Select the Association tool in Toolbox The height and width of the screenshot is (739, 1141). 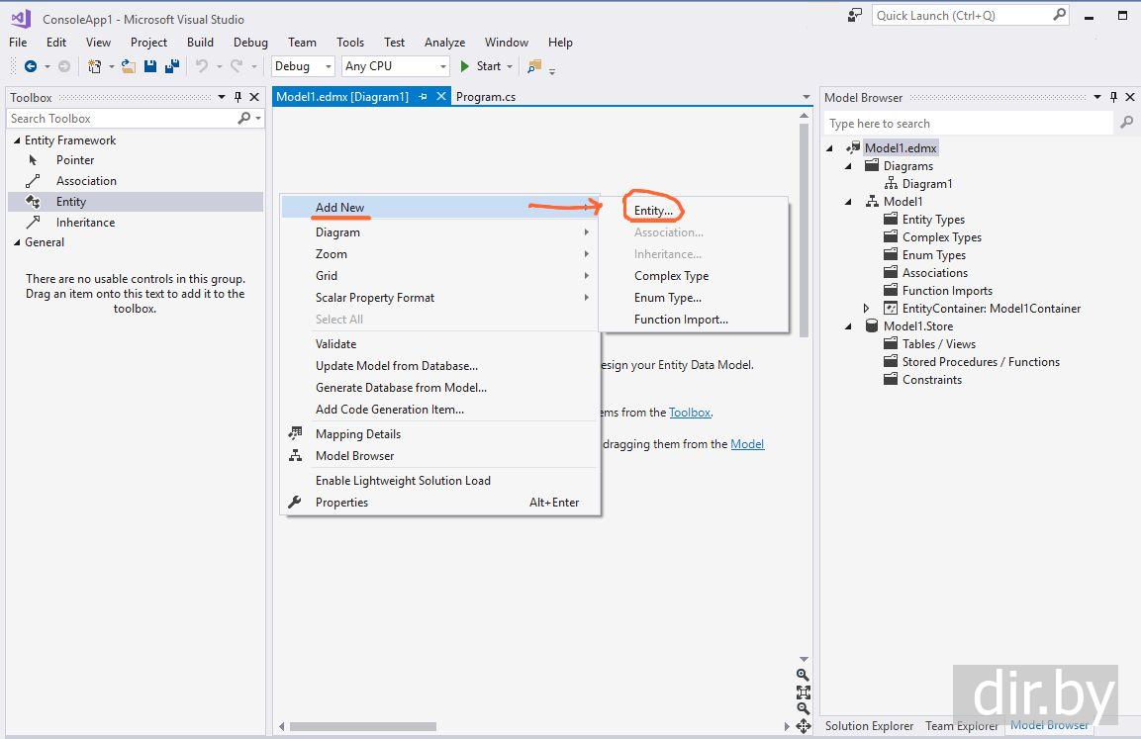click(86, 181)
